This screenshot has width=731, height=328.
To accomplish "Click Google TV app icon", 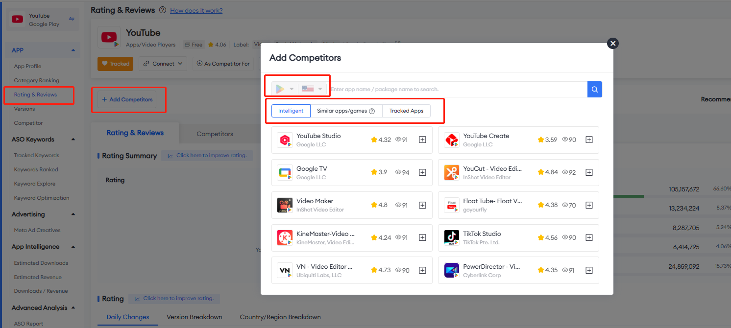I will click(x=285, y=172).
